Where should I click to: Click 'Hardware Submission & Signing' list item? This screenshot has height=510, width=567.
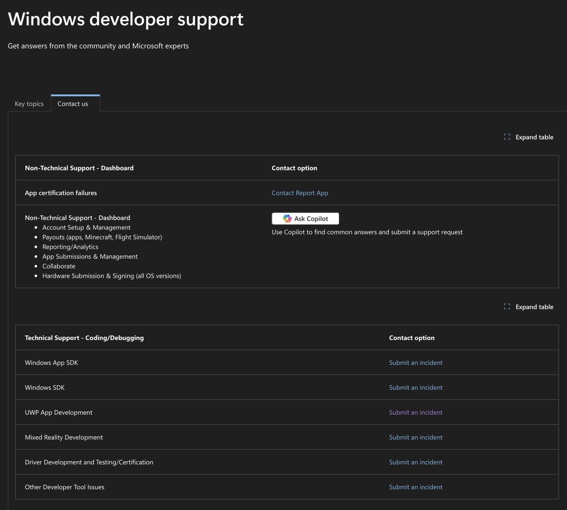pos(112,276)
